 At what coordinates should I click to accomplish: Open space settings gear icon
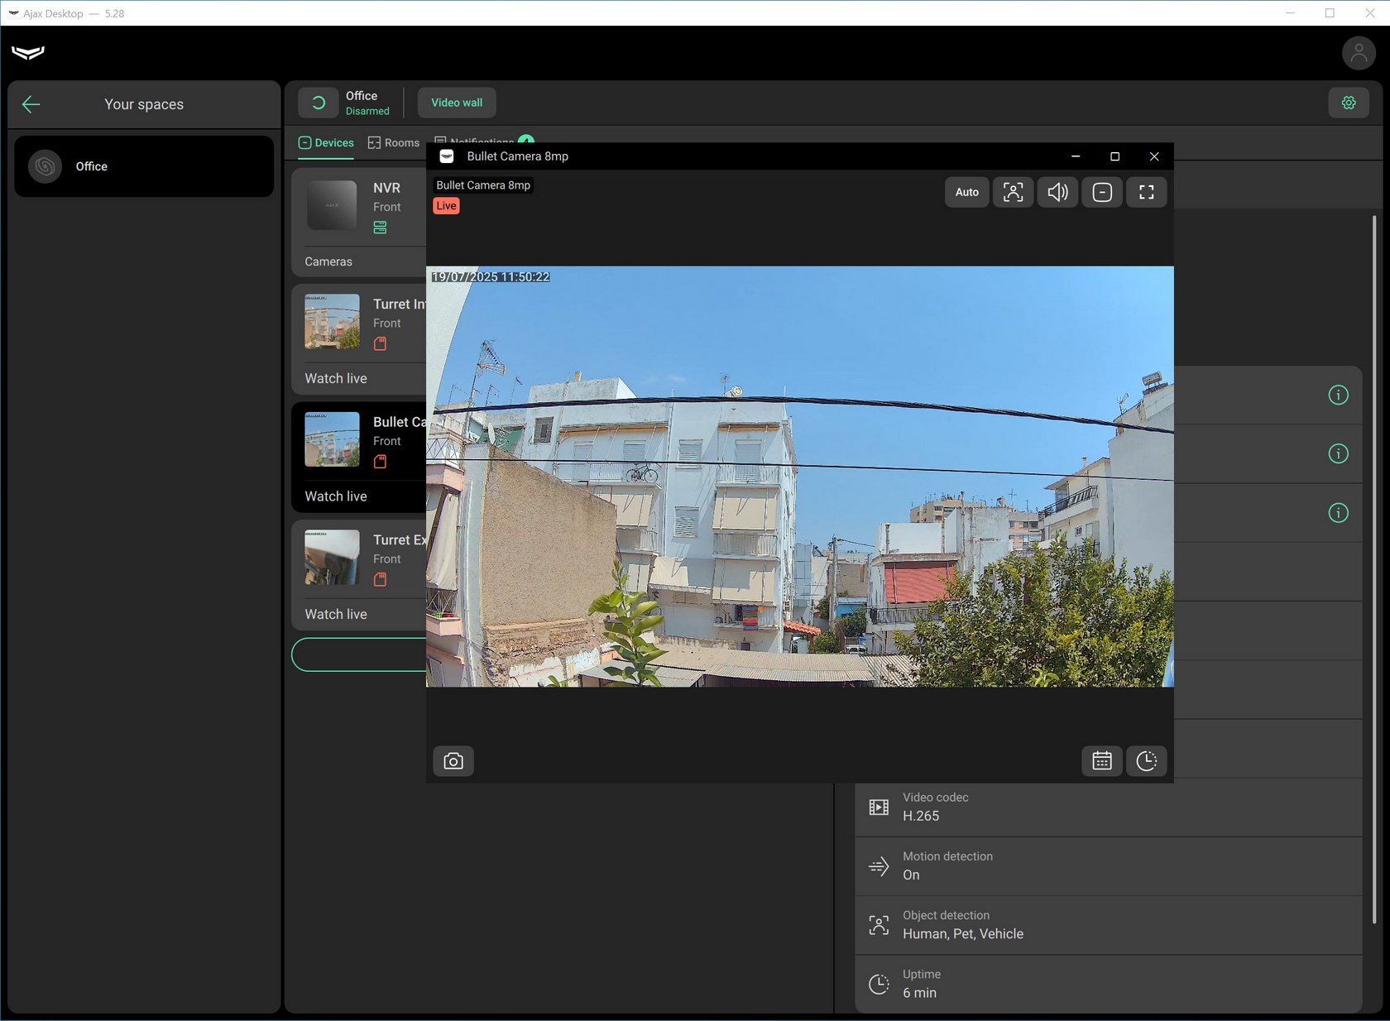(x=1349, y=103)
